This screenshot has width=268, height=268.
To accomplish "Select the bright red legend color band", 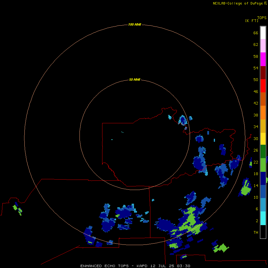I will tap(263, 86).
